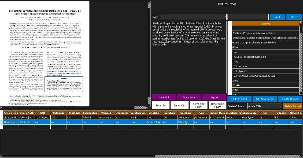Click the 'encoding a ...' table cell
303x158 pixels.
[106, 118]
